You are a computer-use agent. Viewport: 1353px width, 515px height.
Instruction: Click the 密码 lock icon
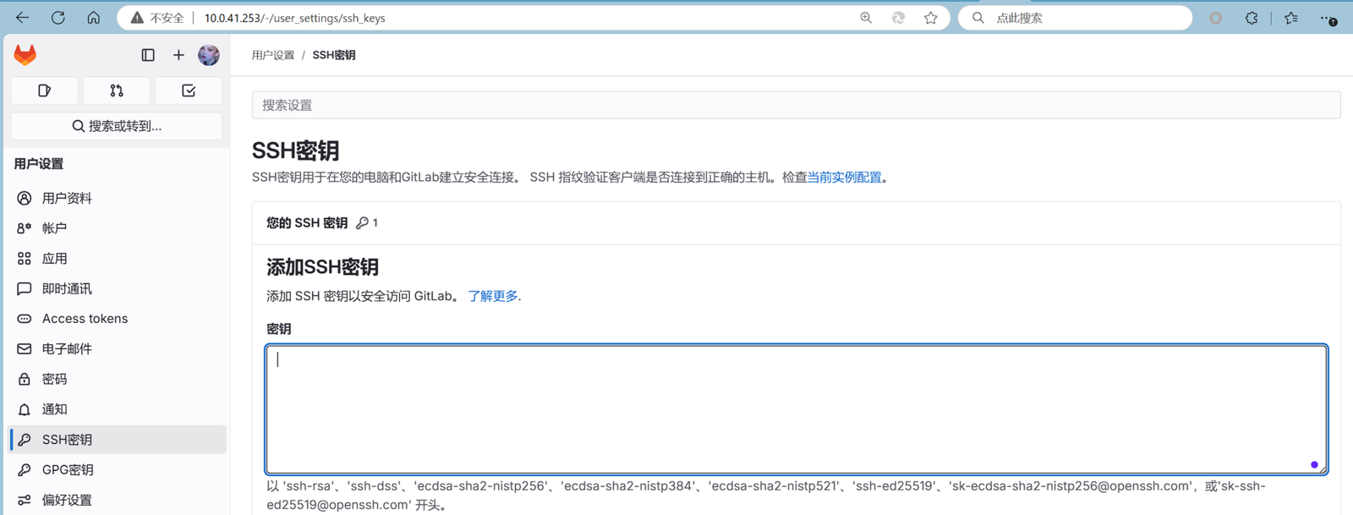25,380
